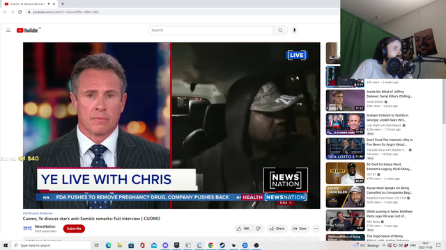Open Late Show 'A Lotto' thumbnail
This screenshot has width=446, height=250.
(346, 149)
